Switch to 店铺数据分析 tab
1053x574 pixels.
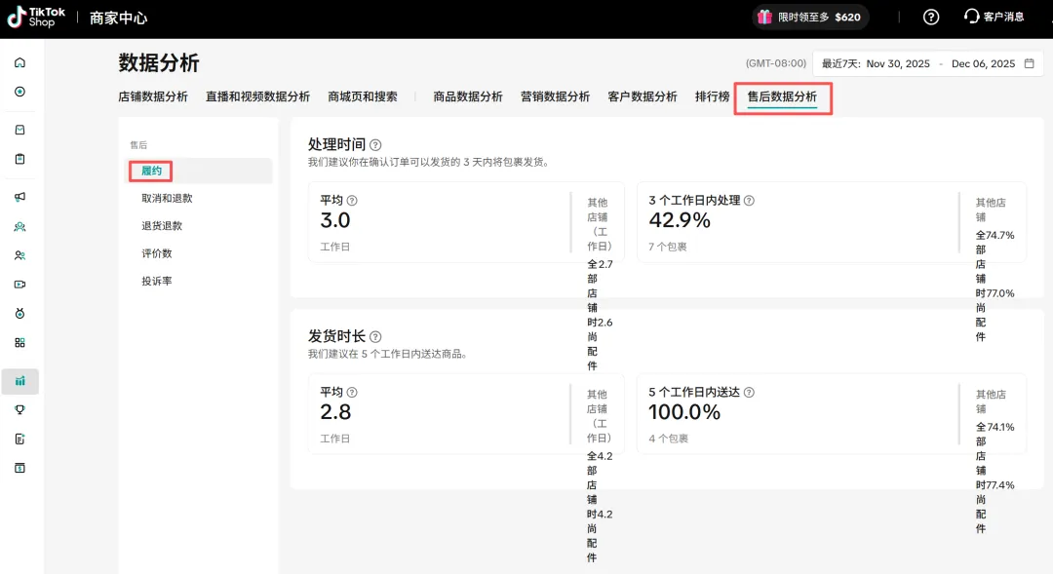coord(153,96)
